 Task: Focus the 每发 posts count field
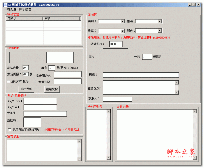coord(51,68)
